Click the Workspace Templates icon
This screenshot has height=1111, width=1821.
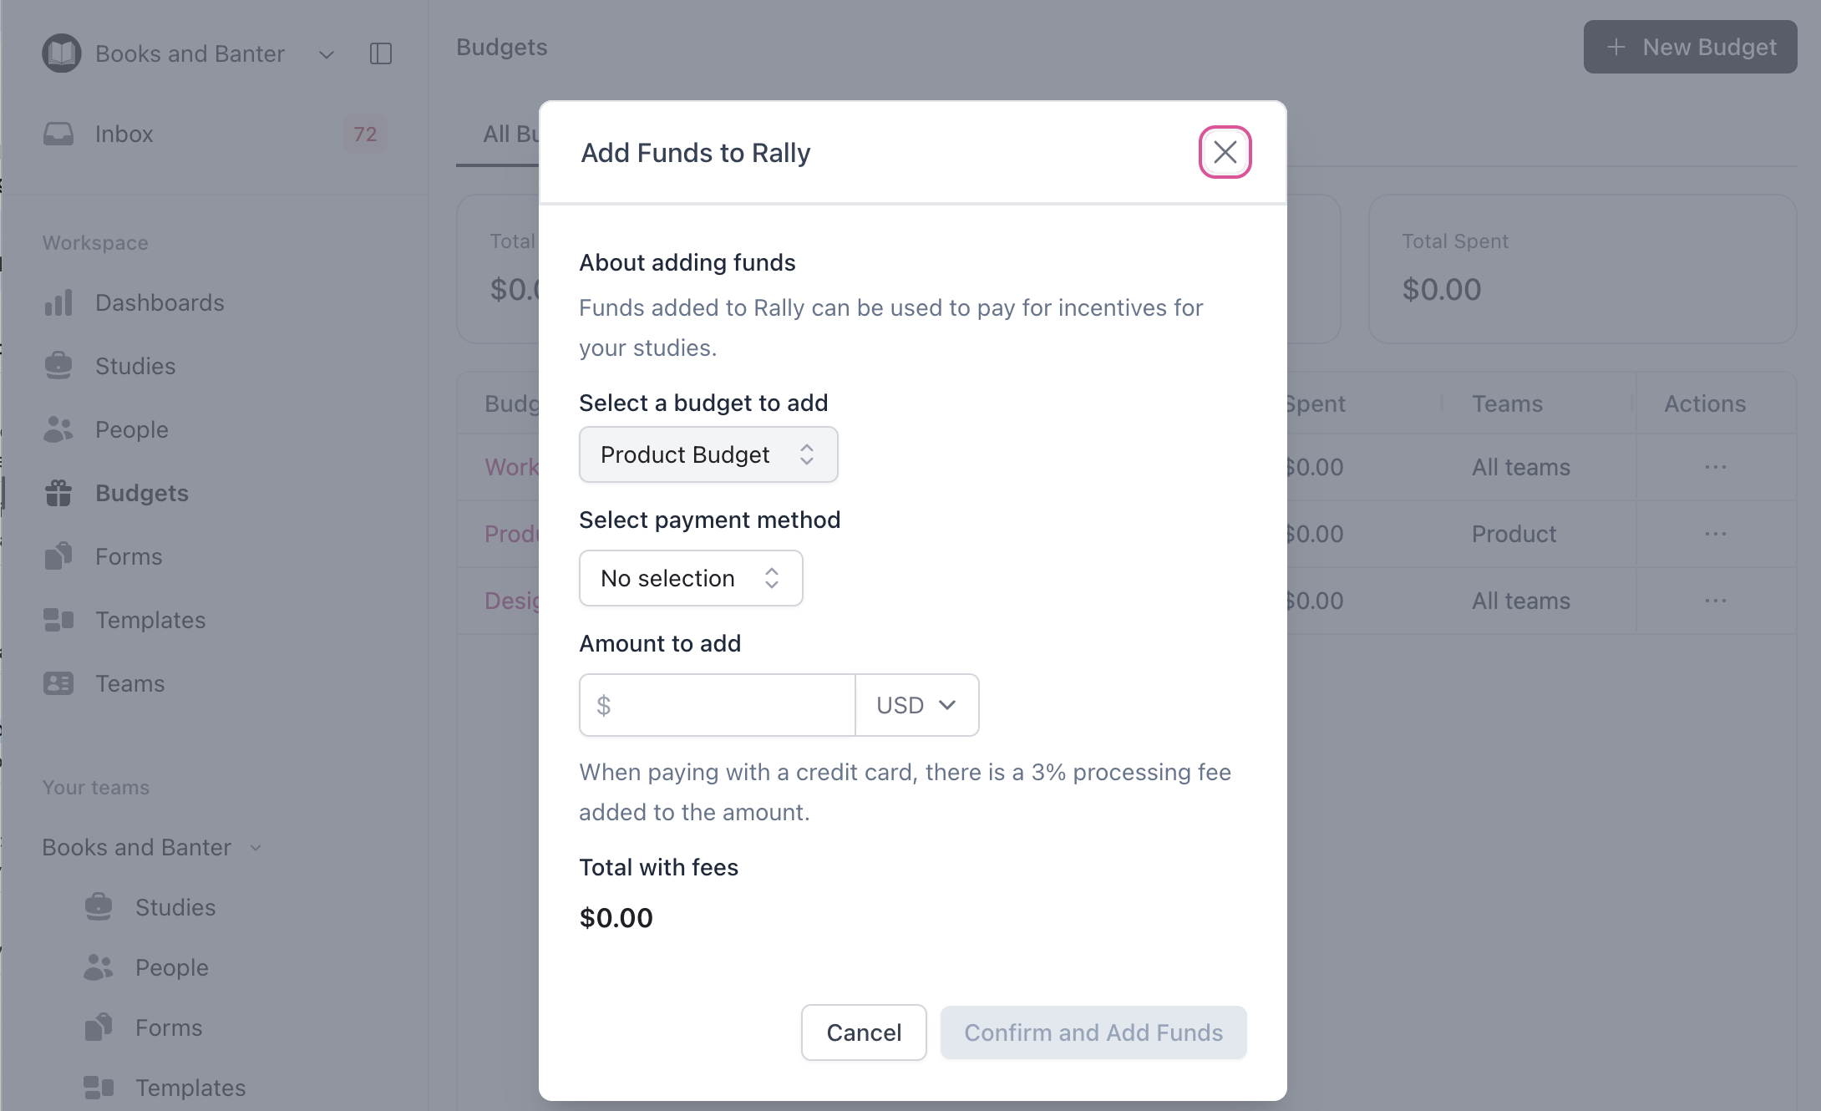[58, 620]
